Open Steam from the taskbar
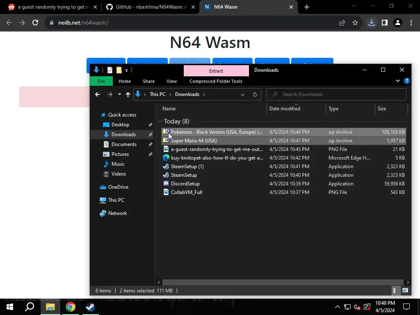Image resolution: width=420 pixels, height=315 pixels. pyautogui.click(x=90, y=307)
